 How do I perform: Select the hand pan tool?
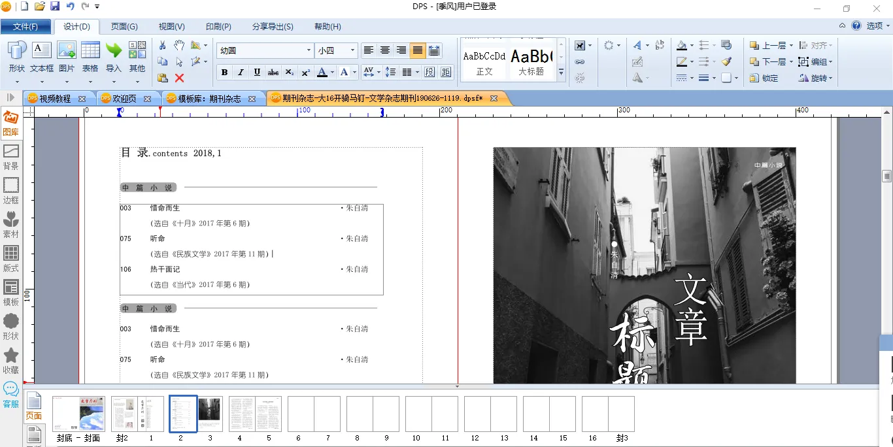179,45
